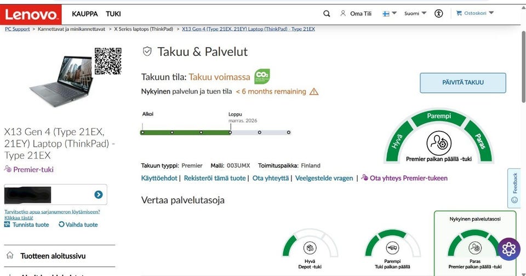The width and height of the screenshot is (526, 276).
Task: Click the QR code image
Action: click(x=108, y=61)
